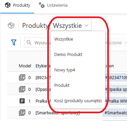
Task: Open the Produkty tab
Action: (17, 5)
